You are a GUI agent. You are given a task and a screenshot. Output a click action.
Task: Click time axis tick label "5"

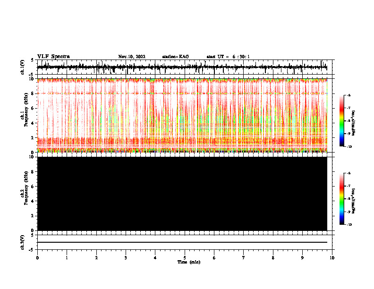(x=185, y=258)
